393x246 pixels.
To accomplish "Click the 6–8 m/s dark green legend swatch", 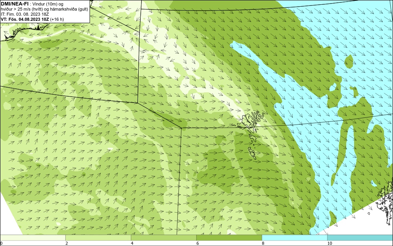I will click(x=229, y=238).
